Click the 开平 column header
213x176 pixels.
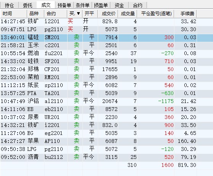tap(90, 14)
